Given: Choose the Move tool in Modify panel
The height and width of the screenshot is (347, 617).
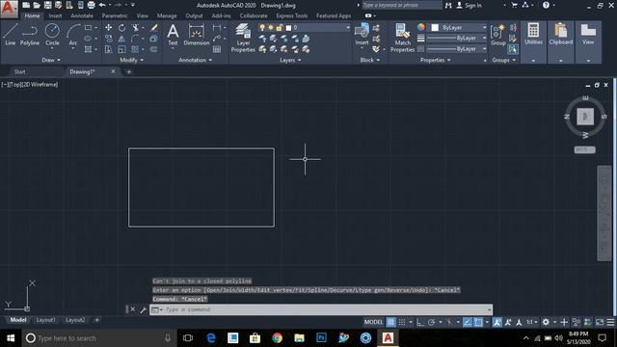Looking at the screenshot, I should click(108, 28).
